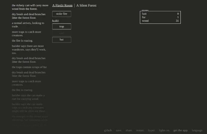Screen dimensions: 207x134
Task: Select the greyed-out cart build button
Action: [x=62, y=33]
